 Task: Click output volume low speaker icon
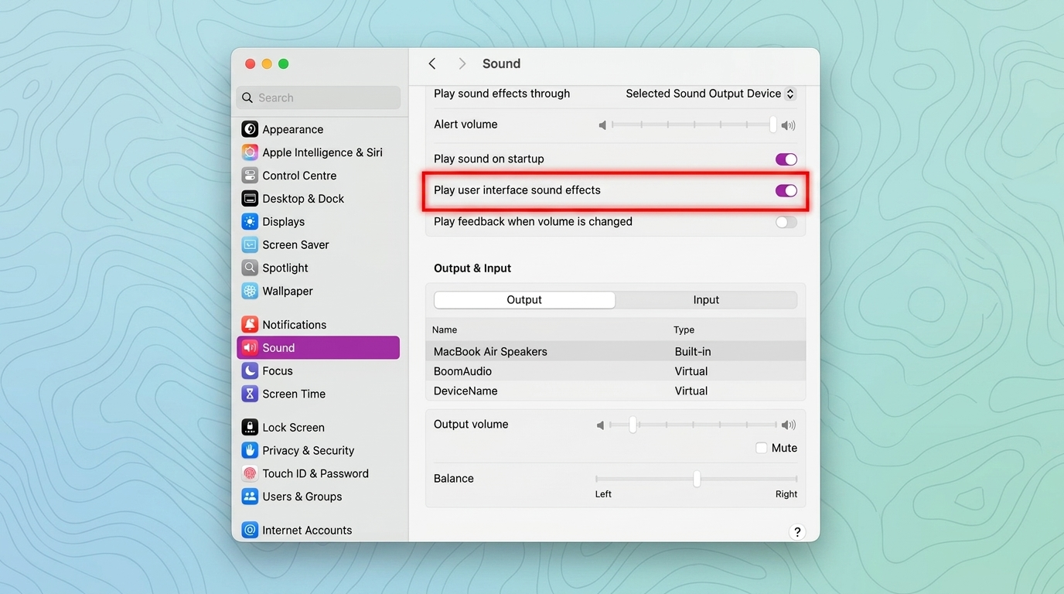pyautogui.click(x=600, y=425)
